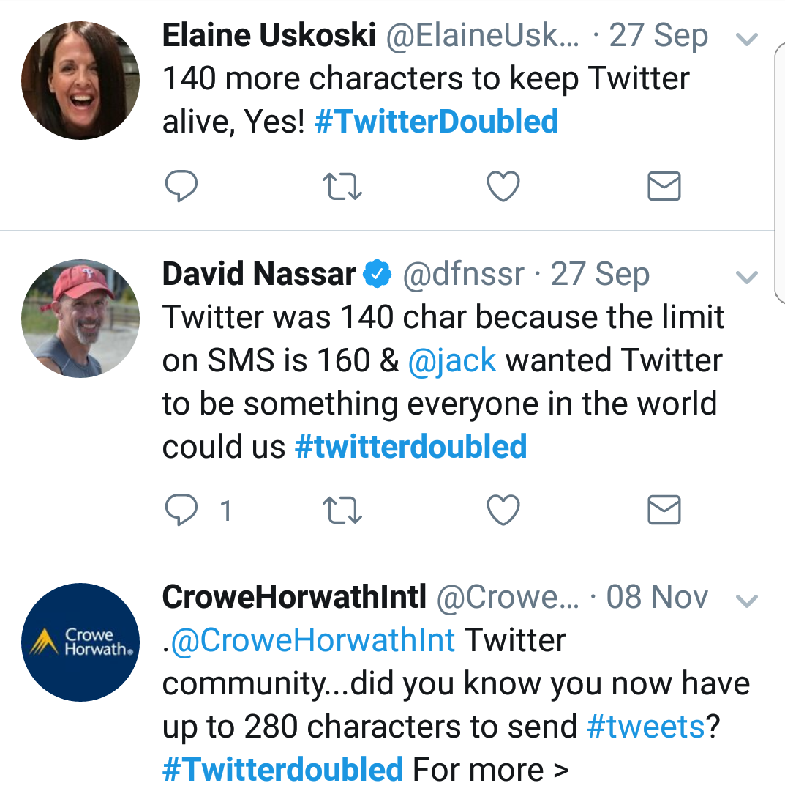This screenshot has width=785, height=794.
Task: View Elaine Uskoski's profile photo
Action: [x=80, y=81]
